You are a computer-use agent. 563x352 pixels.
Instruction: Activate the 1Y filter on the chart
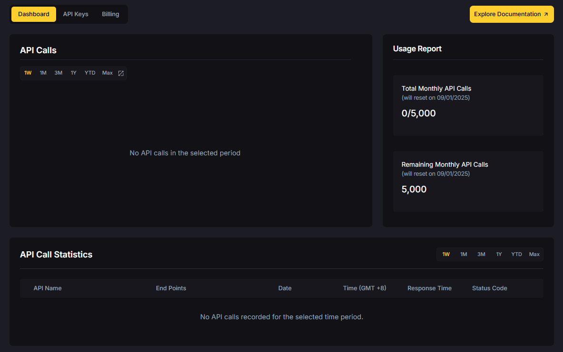pos(73,73)
